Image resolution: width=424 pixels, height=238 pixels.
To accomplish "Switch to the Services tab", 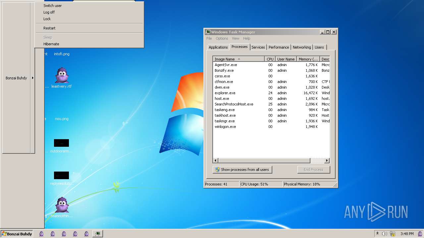I will pyautogui.click(x=258, y=47).
